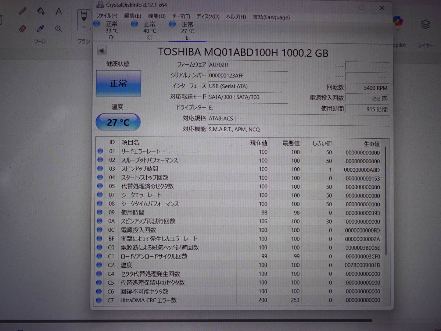Click status icon for C2 温度
The height and width of the screenshot is (331, 441).
99,265
